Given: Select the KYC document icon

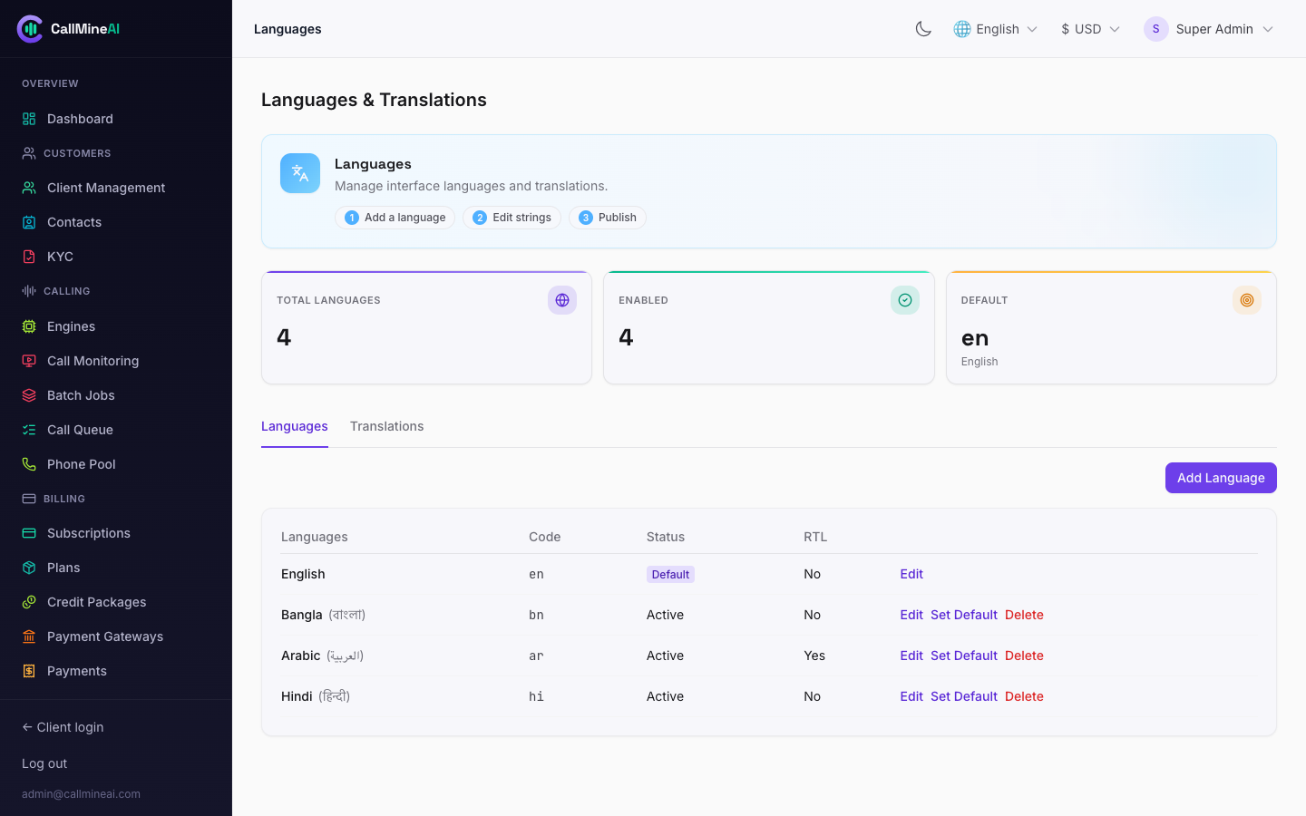Looking at the screenshot, I should point(29,257).
